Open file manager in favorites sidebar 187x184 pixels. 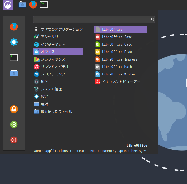point(14,73)
